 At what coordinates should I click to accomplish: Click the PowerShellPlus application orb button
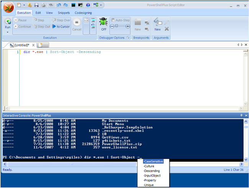point(9,7)
